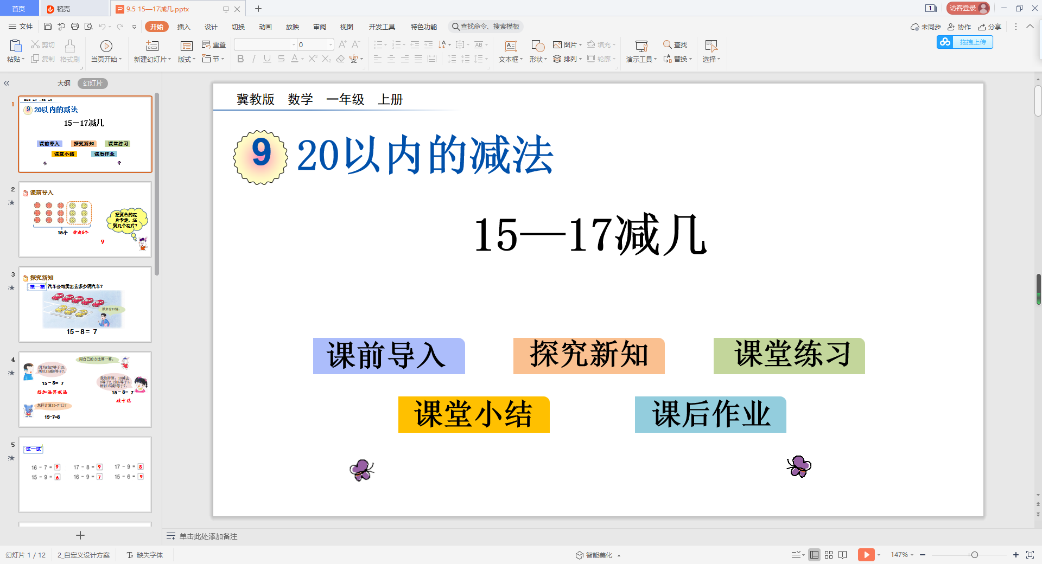
Task: Click the cloud drag-upload (拖拽上传) button
Action: 965,42
